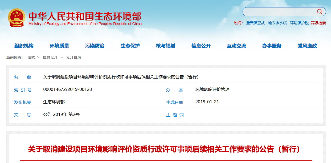Go to the 生态保护 section
The image size is (331, 163).
tap(130, 46)
